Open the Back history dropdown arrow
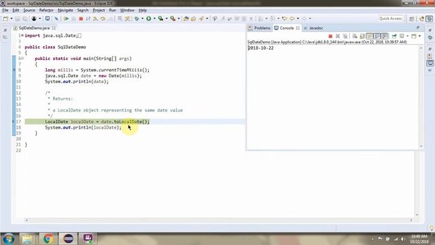Image resolution: width=435 pixels, height=245 pixels. click(298, 18)
